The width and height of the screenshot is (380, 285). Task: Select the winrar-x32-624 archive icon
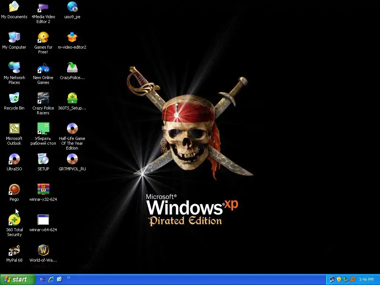tap(43, 190)
